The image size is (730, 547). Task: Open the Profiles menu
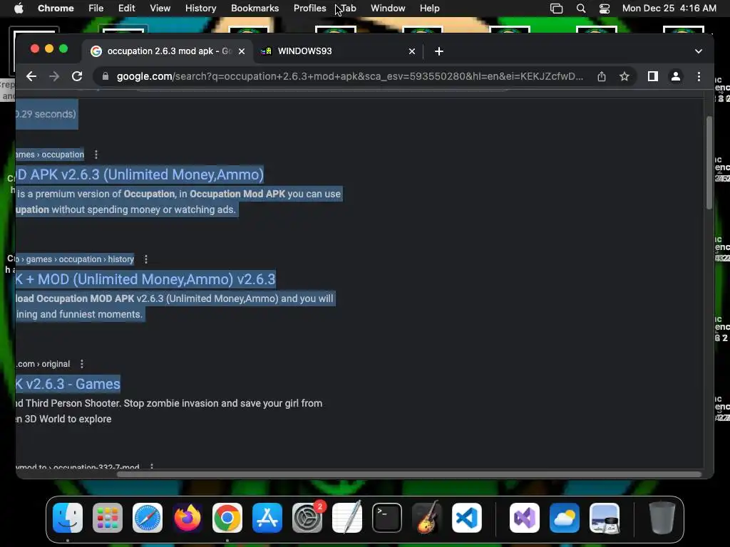click(310, 9)
